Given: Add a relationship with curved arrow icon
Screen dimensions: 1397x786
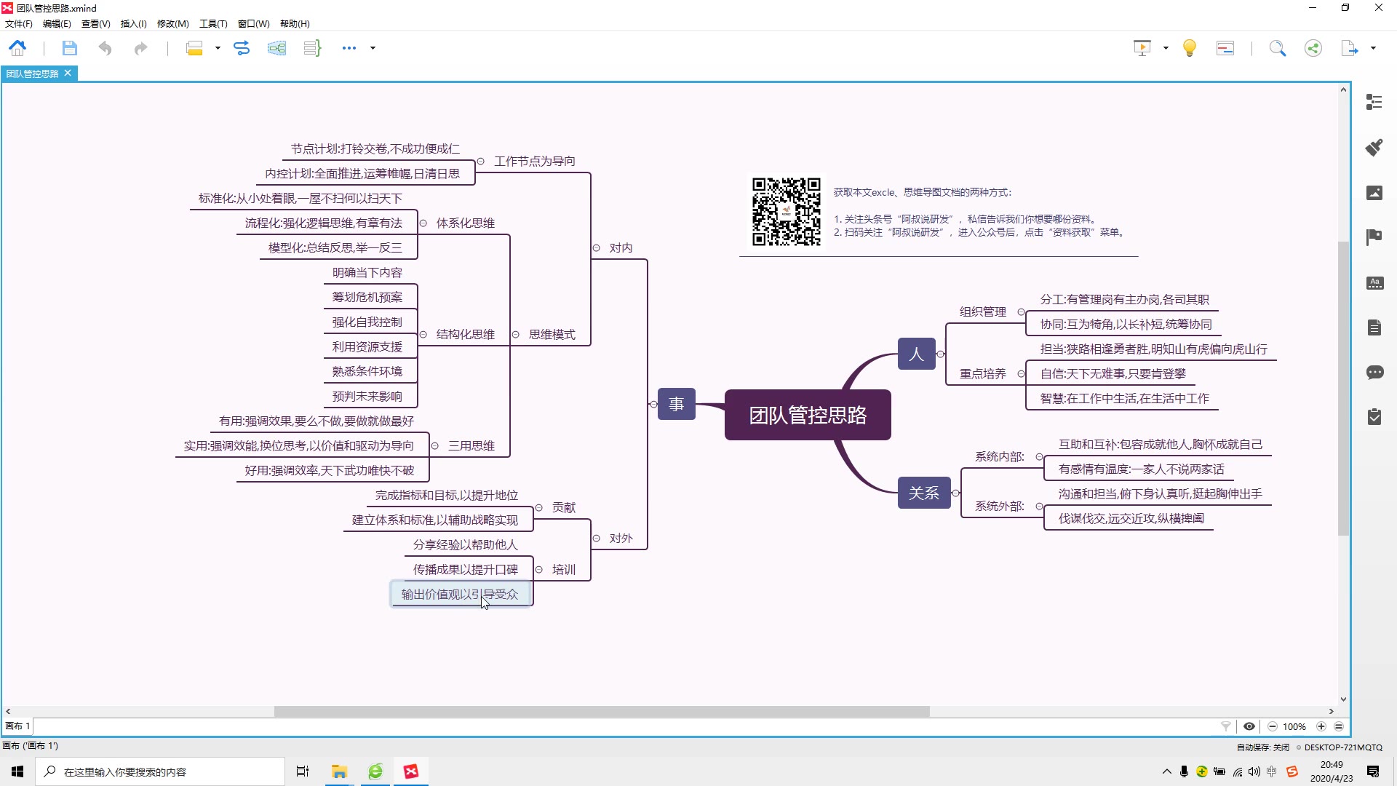Looking at the screenshot, I should [242, 48].
